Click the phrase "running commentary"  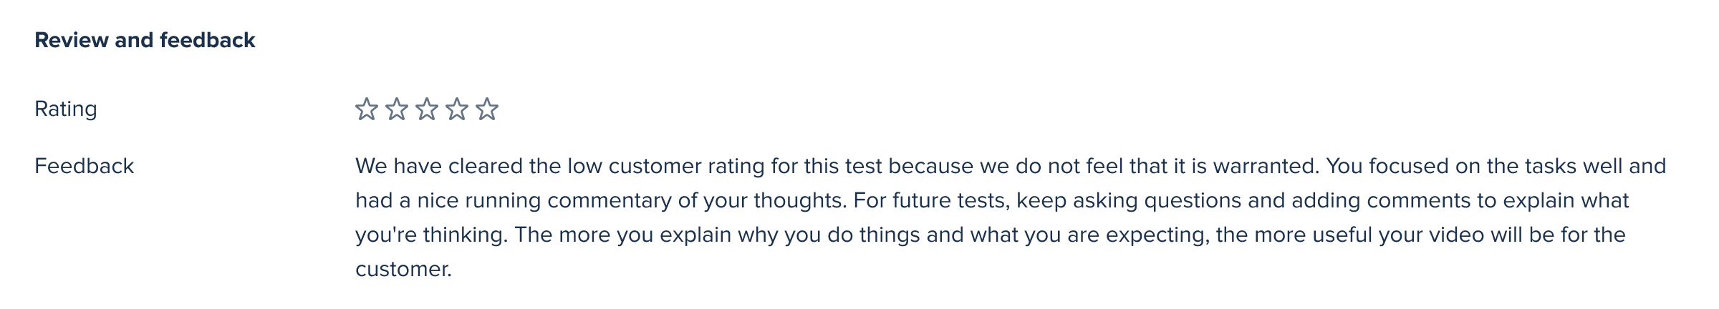[x=569, y=200]
